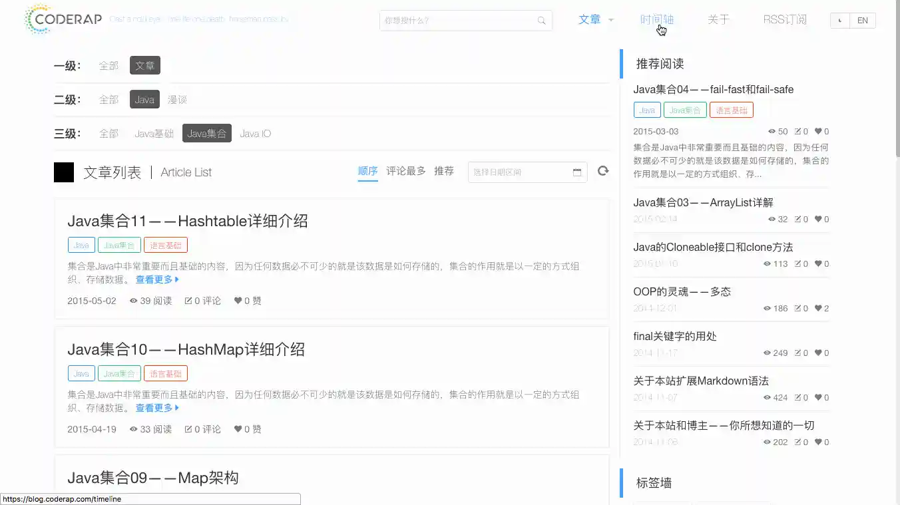Click the calendar icon in the date range field

tap(577, 172)
